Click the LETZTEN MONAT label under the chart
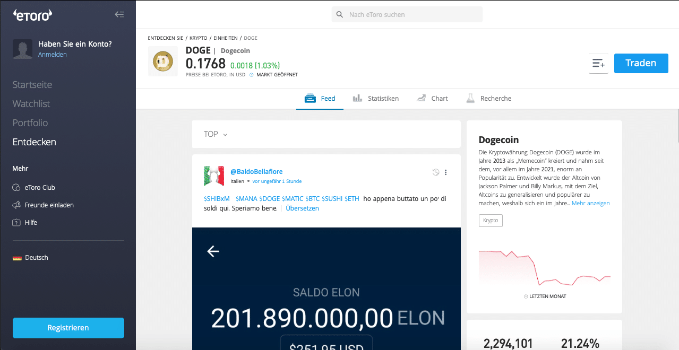Image resolution: width=679 pixels, height=350 pixels. (x=547, y=296)
